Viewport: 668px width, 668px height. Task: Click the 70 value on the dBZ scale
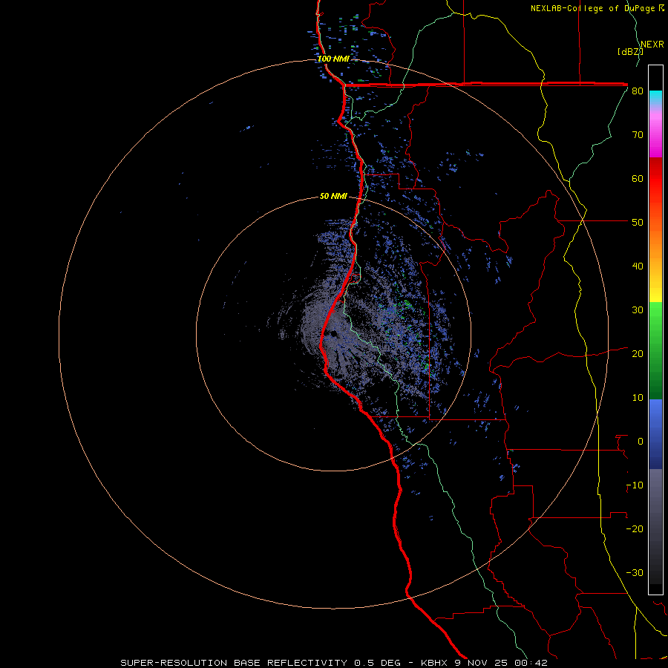pyautogui.click(x=638, y=135)
